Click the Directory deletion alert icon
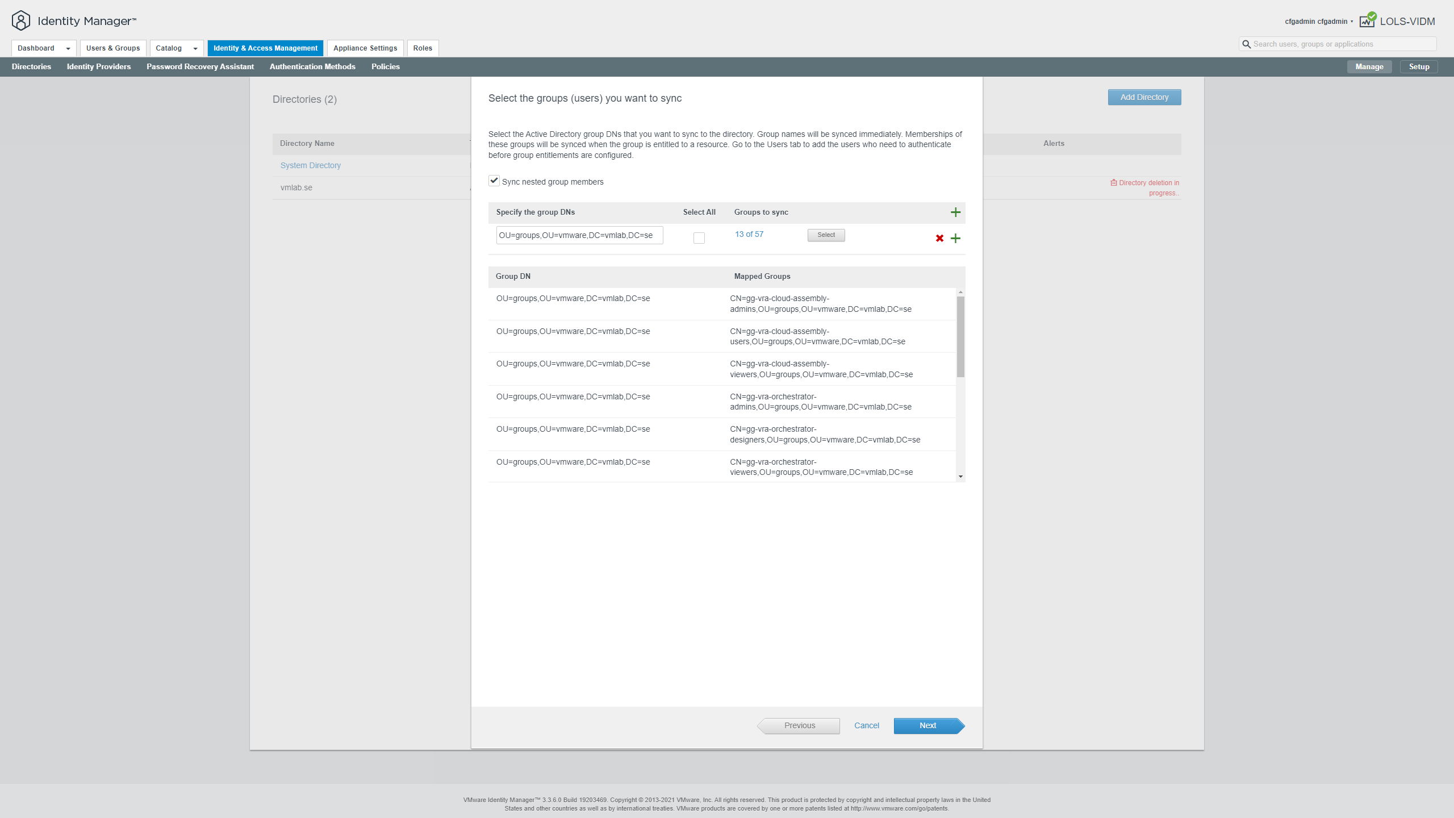Screen dimensions: 1454x818 [x=1114, y=183]
